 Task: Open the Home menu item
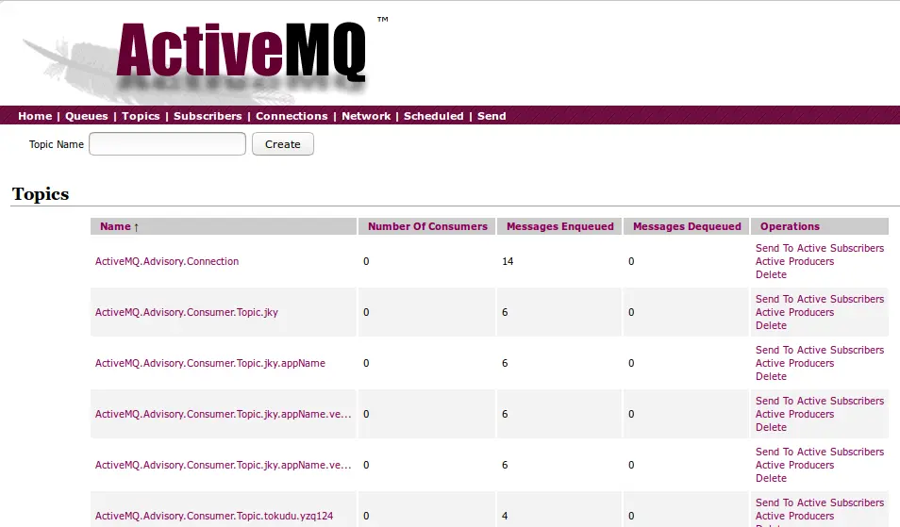(x=35, y=116)
